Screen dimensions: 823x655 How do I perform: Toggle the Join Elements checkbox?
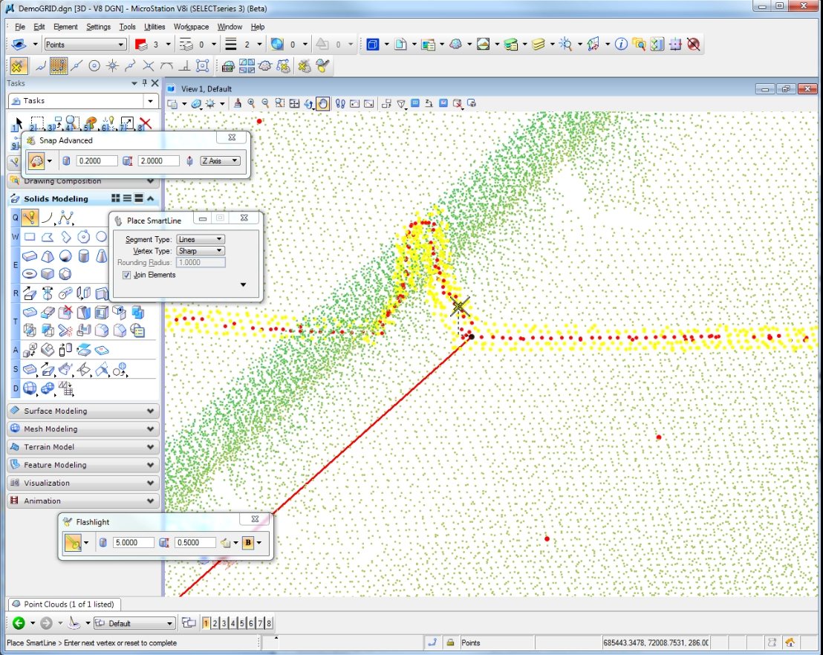pyautogui.click(x=126, y=275)
